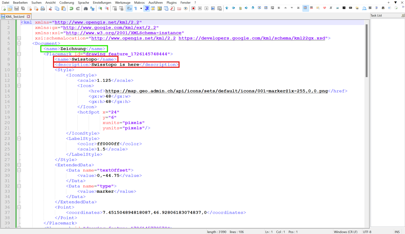Click the Save file toolbar icon
Viewport: 405px width, 234px height.
pyautogui.click(x=16, y=9)
